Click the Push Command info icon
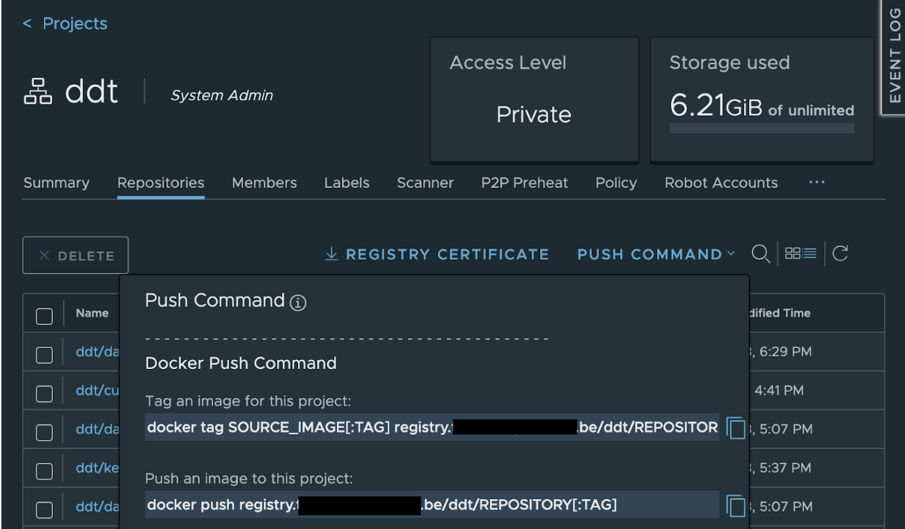This screenshot has height=529, width=905. 297,303
